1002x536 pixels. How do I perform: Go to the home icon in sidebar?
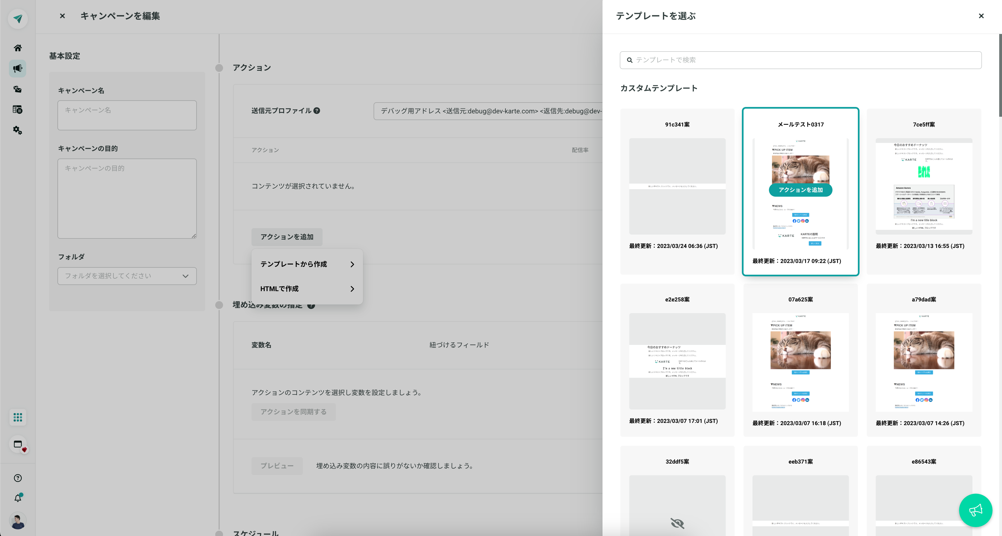(18, 48)
